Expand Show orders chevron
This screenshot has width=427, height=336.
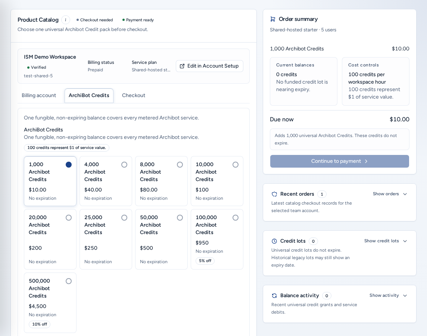click(405, 194)
